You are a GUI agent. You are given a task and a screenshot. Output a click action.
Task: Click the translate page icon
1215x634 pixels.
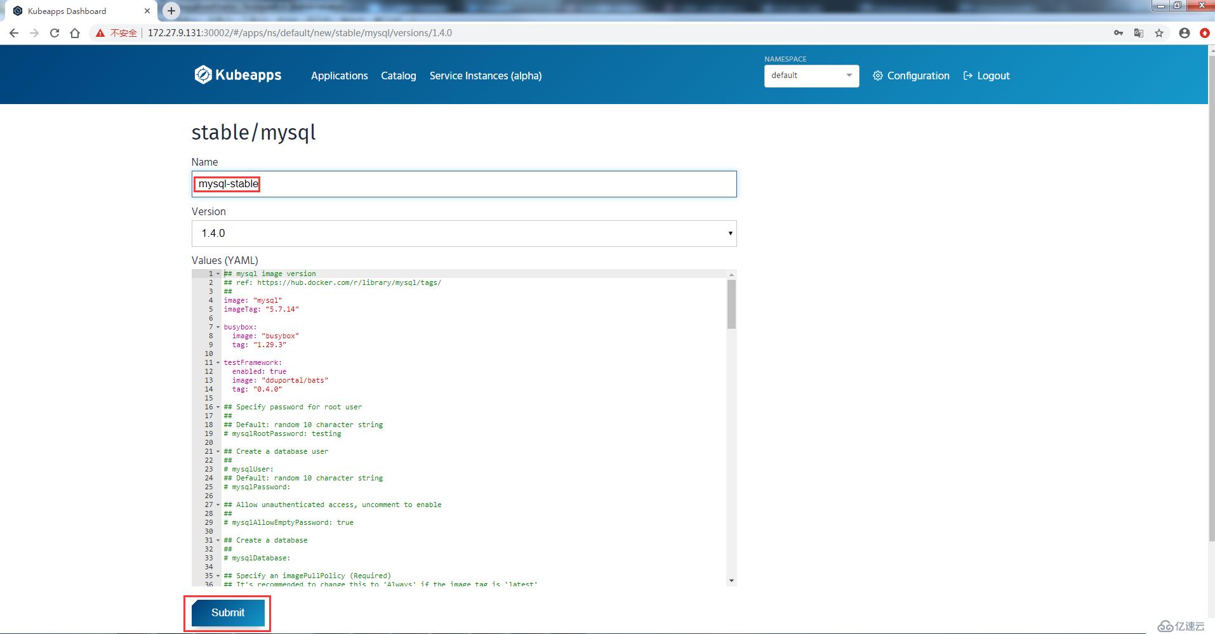pyautogui.click(x=1139, y=33)
